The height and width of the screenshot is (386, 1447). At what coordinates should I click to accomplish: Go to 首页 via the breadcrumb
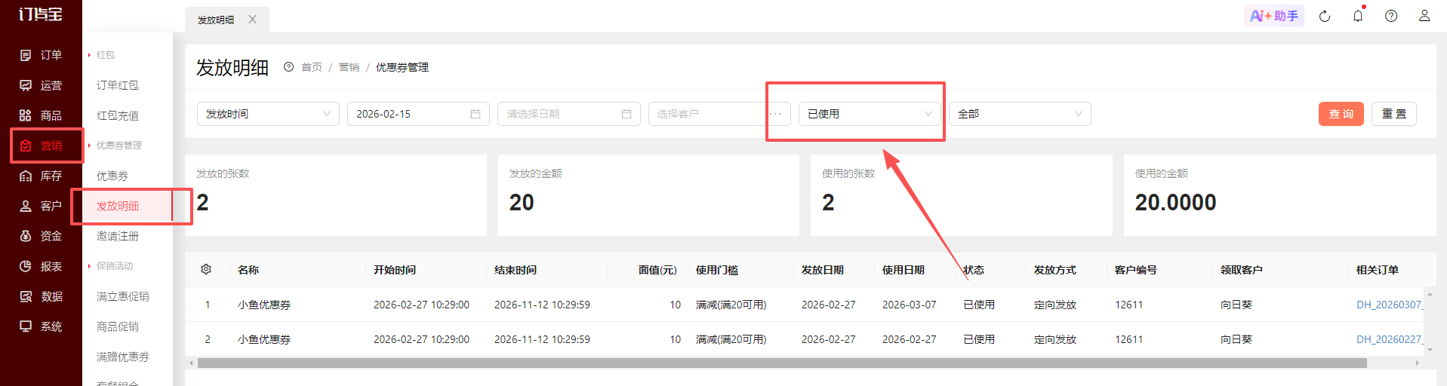pyautogui.click(x=312, y=67)
